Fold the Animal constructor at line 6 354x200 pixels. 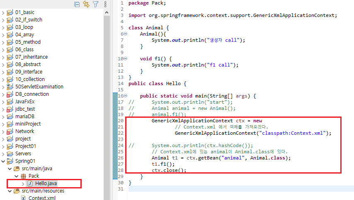pyautogui.click(x=126, y=34)
